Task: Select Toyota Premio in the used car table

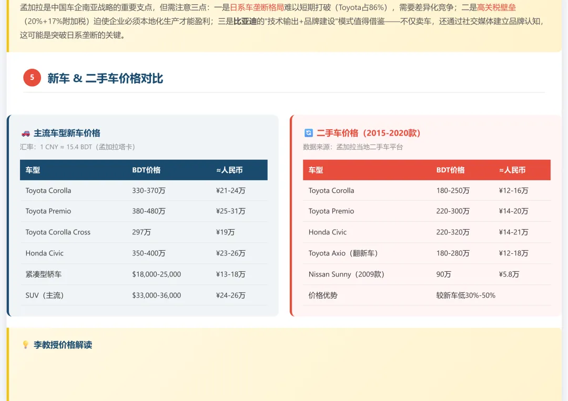Action: click(x=331, y=211)
